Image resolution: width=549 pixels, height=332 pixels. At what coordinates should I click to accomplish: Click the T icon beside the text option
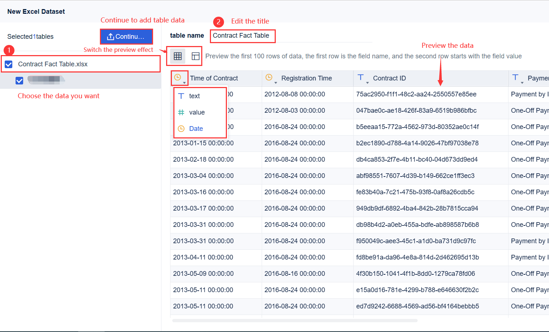point(181,96)
